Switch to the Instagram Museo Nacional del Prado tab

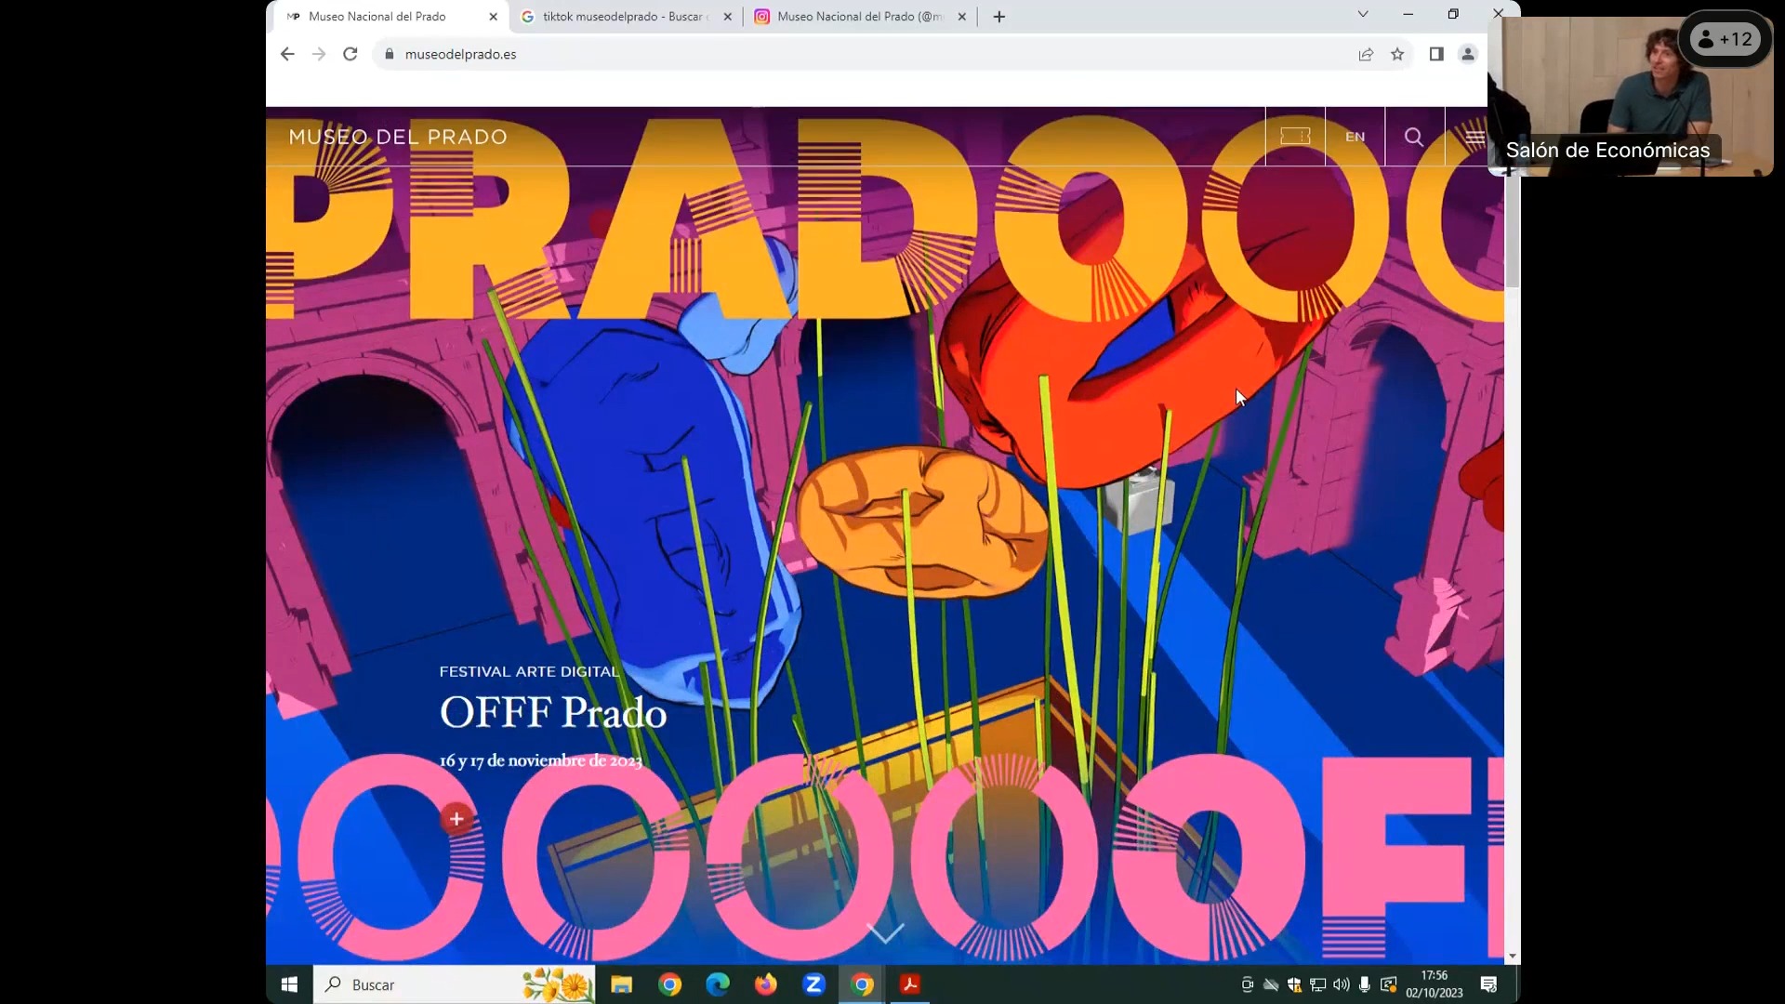click(859, 17)
